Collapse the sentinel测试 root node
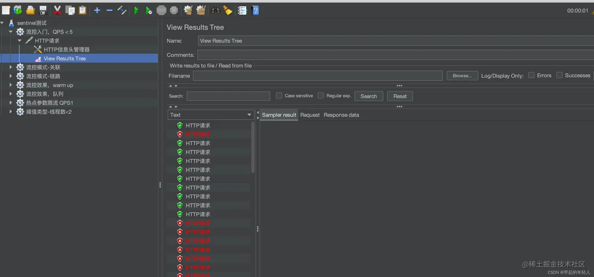This screenshot has height=277, width=594. [x=2, y=23]
